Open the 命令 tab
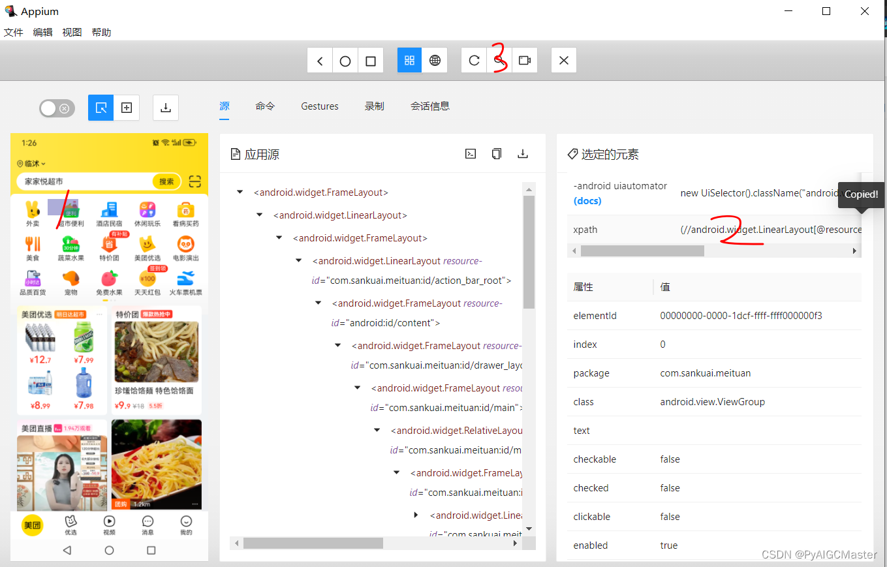This screenshot has height=567, width=887. pos(265,106)
